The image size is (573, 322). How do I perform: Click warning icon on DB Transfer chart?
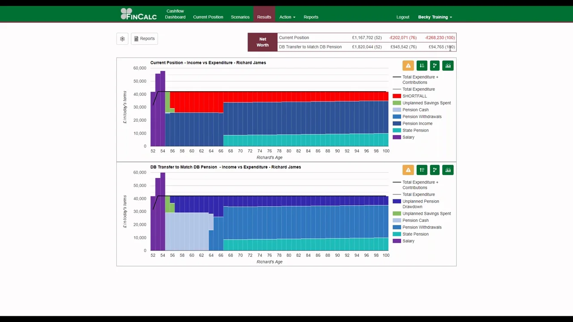pos(408,170)
